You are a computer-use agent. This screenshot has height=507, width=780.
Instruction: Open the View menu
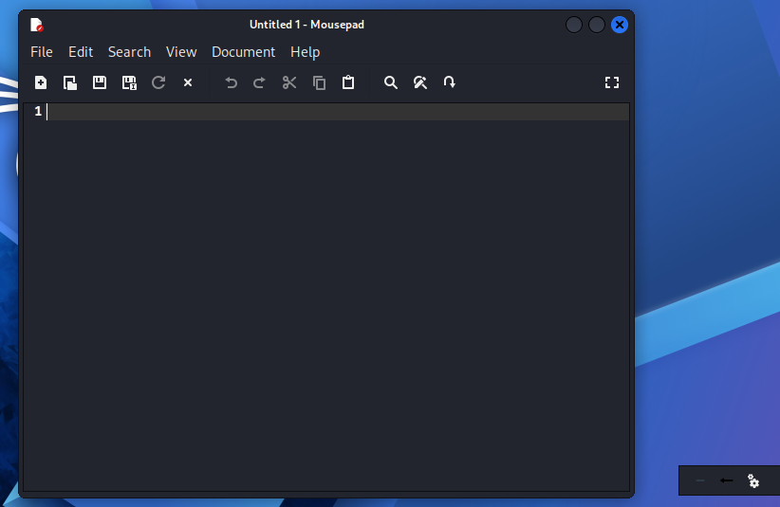pyautogui.click(x=181, y=52)
